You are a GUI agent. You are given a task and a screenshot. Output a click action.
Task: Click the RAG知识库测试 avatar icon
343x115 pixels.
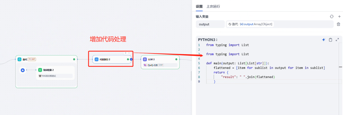40,76
